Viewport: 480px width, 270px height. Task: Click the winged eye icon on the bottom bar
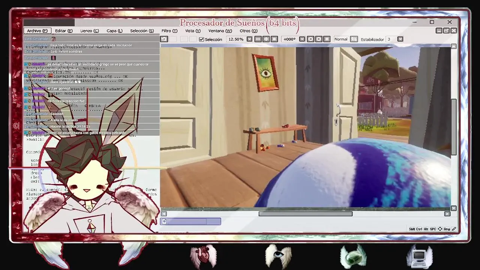(x=278, y=256)
